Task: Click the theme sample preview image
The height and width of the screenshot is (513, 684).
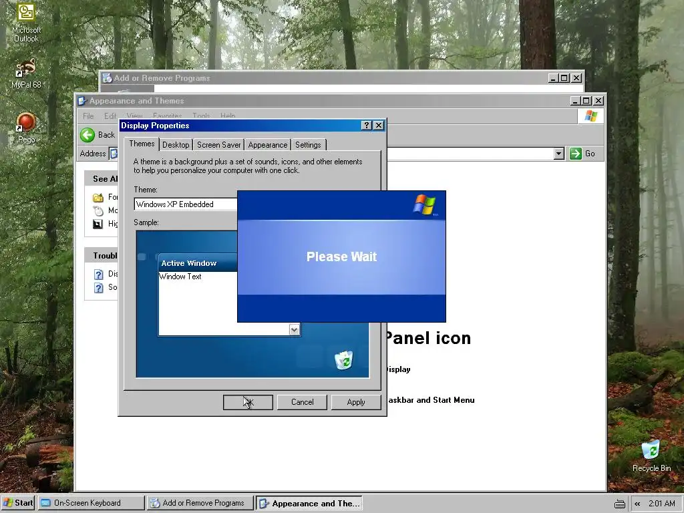Action: coord(252,304)
